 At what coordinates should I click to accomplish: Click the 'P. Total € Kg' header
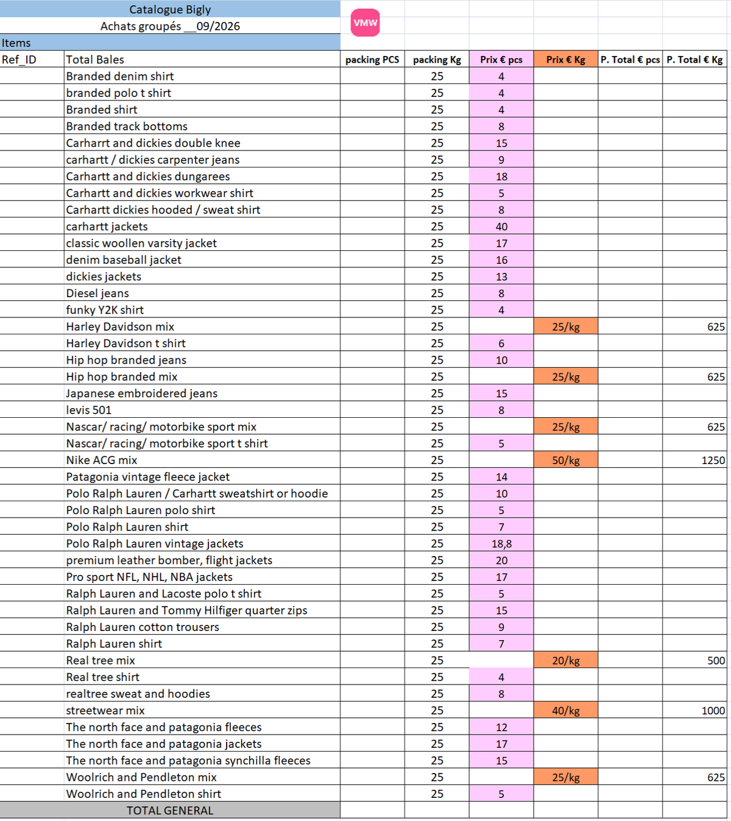point(695,59)
